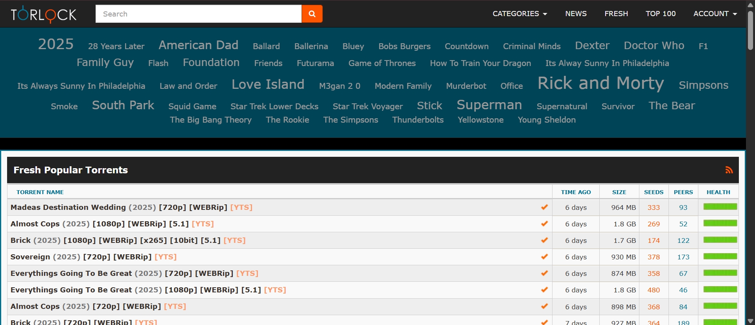Click verified checkmark for Sovereign 720p
755x325 pixels.
coord(544,257)
